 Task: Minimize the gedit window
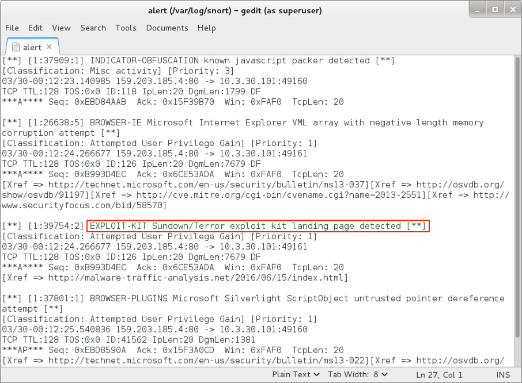477,10
